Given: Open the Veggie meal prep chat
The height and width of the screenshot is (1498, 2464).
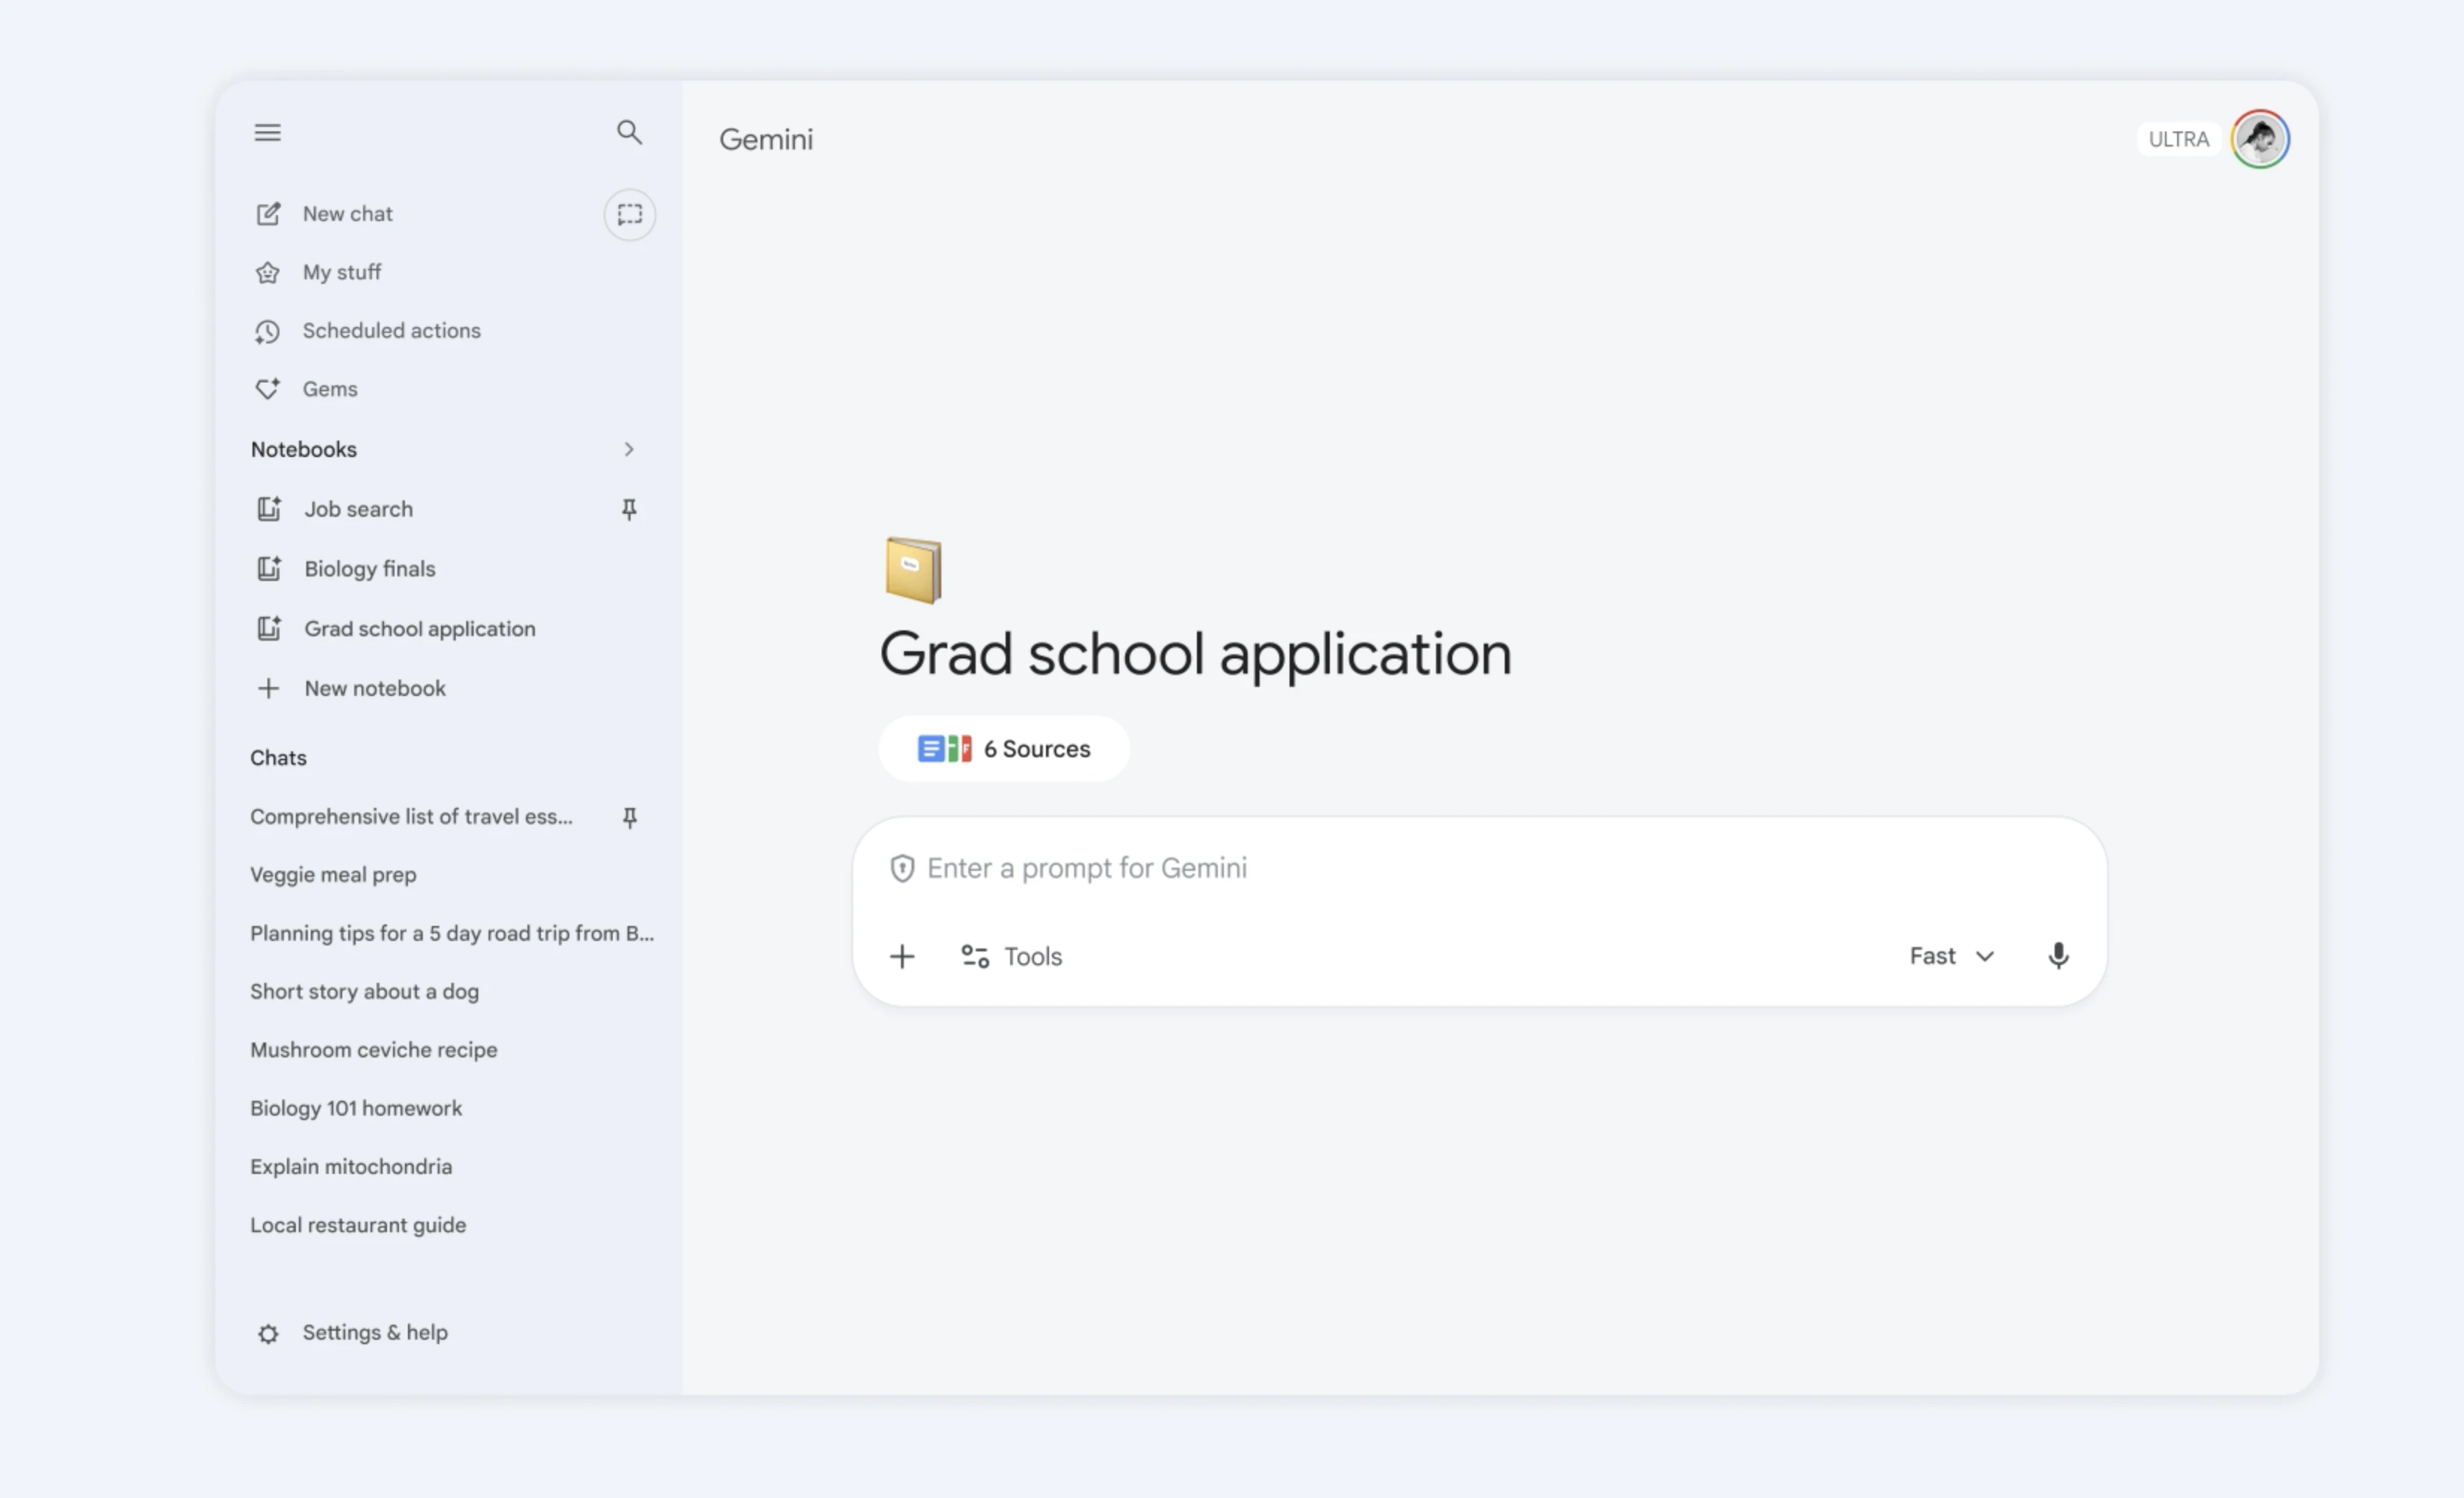Looking at the screenshot, I should tap(333, 874).
